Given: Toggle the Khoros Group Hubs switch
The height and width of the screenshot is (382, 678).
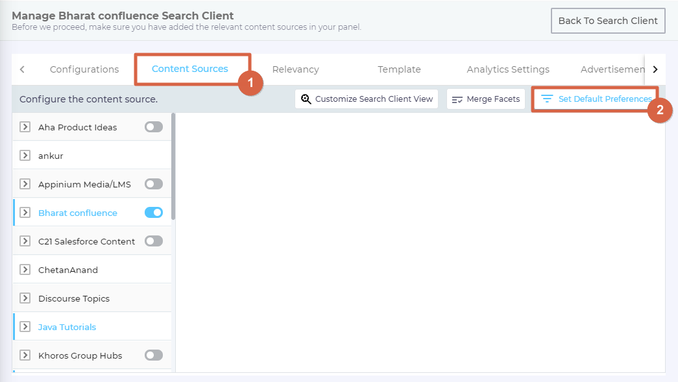Looking at the screenshot, I should tap(154, 355).
